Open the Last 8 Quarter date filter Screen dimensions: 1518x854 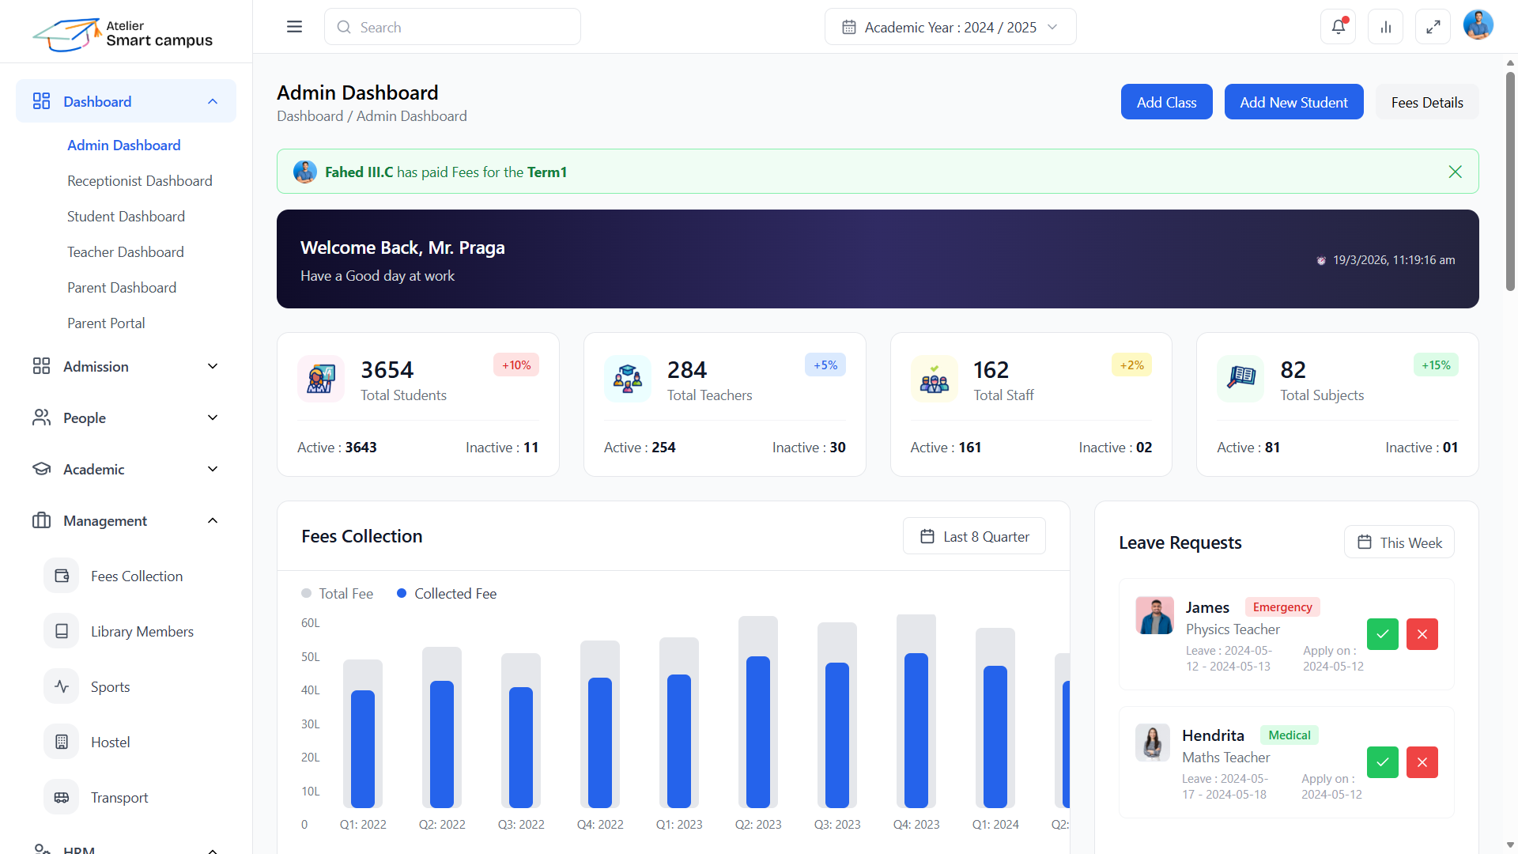(x=974, y=536)
